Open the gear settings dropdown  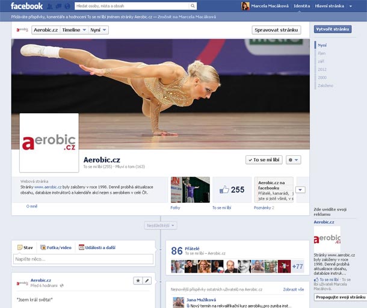(x=293, y=160)
